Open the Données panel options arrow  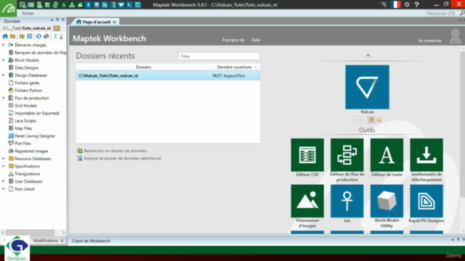click(x=52, y=20)
